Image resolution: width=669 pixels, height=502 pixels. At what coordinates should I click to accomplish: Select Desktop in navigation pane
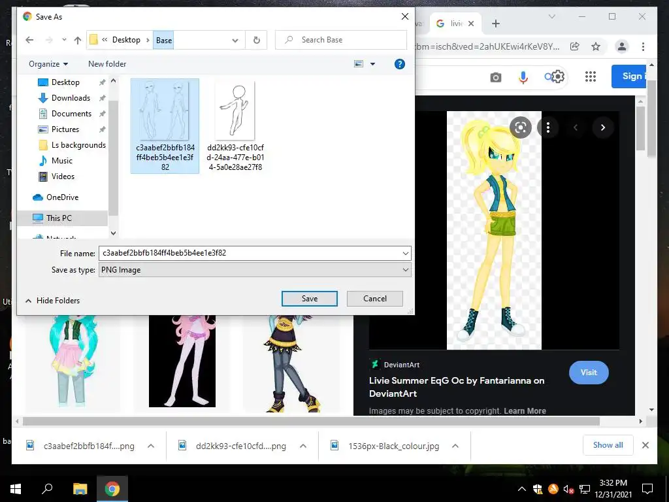click(x=65, y=82)
